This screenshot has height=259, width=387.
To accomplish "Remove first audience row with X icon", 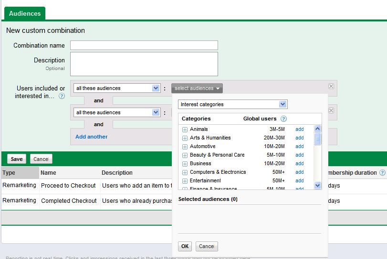I will [x=331, y=86].
